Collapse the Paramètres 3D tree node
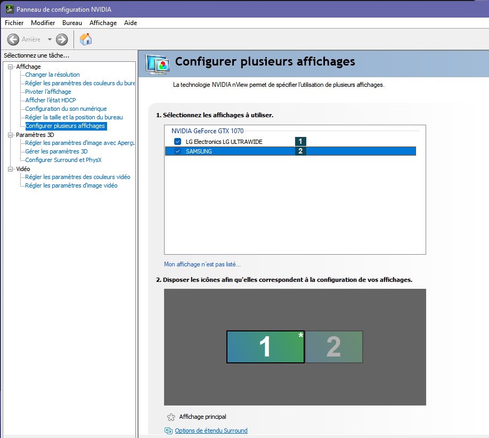The height and width of the screenshot is (438, 489). (x=11, y=135)
